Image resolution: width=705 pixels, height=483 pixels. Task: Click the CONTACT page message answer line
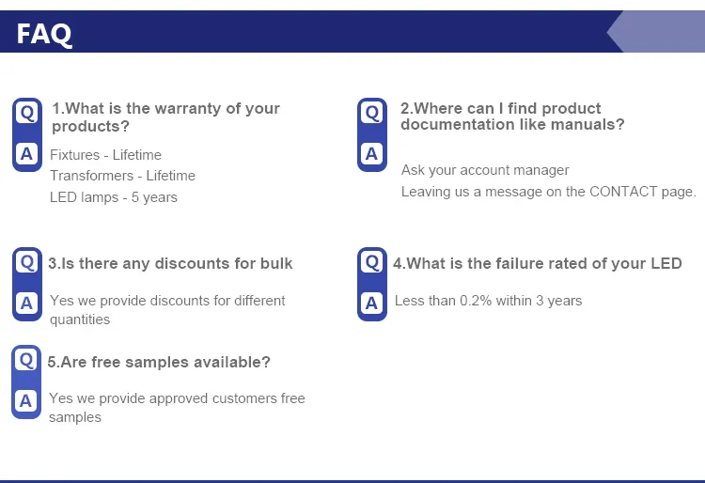pyautogui.click(x=548, y=192)
